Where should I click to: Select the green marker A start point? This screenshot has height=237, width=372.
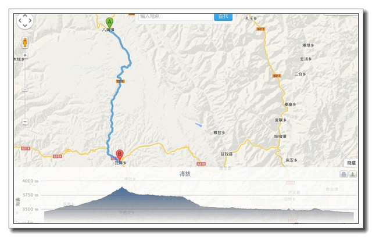click(109, 23)
